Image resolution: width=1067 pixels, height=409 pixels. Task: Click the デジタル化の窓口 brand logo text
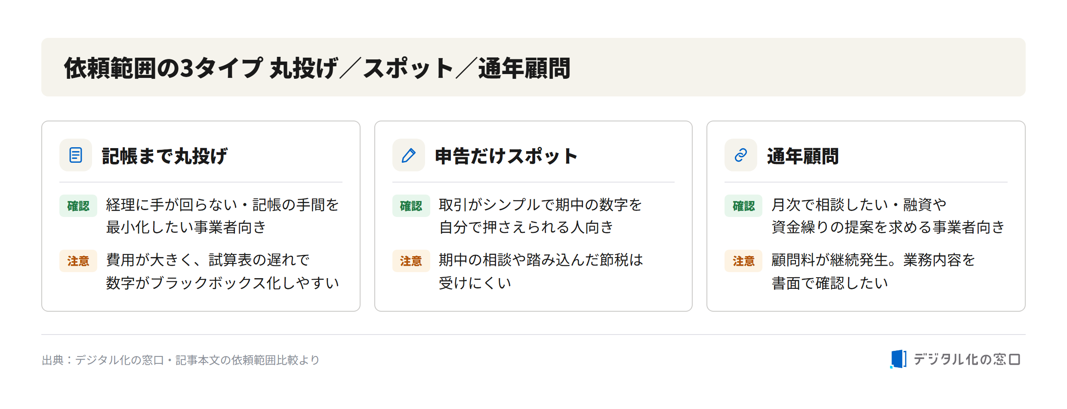(967, 359)
